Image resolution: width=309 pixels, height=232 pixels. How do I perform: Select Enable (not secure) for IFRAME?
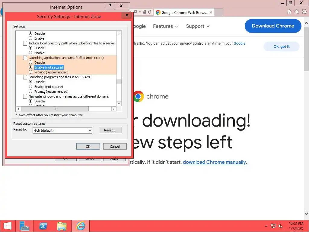[x=30, y=87]
